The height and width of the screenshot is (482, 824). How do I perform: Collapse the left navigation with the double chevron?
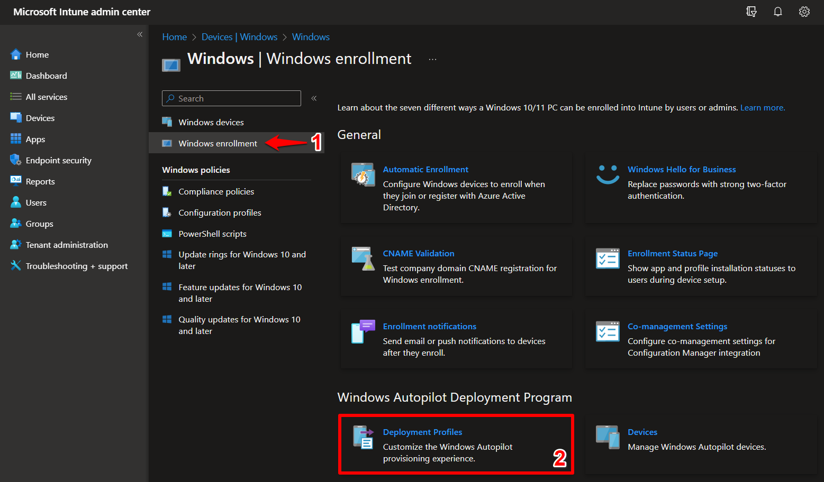[140, 34]
